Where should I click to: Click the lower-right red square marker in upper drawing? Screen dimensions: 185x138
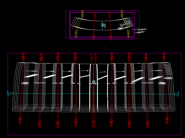(x=111, y=35)
